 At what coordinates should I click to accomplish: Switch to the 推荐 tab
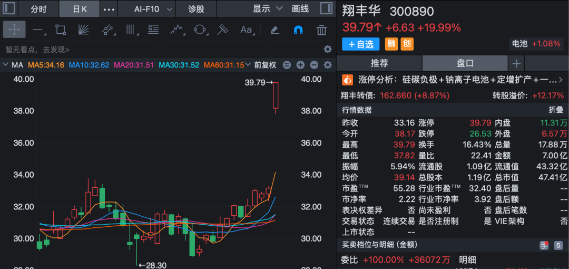[x=379, y=63]
